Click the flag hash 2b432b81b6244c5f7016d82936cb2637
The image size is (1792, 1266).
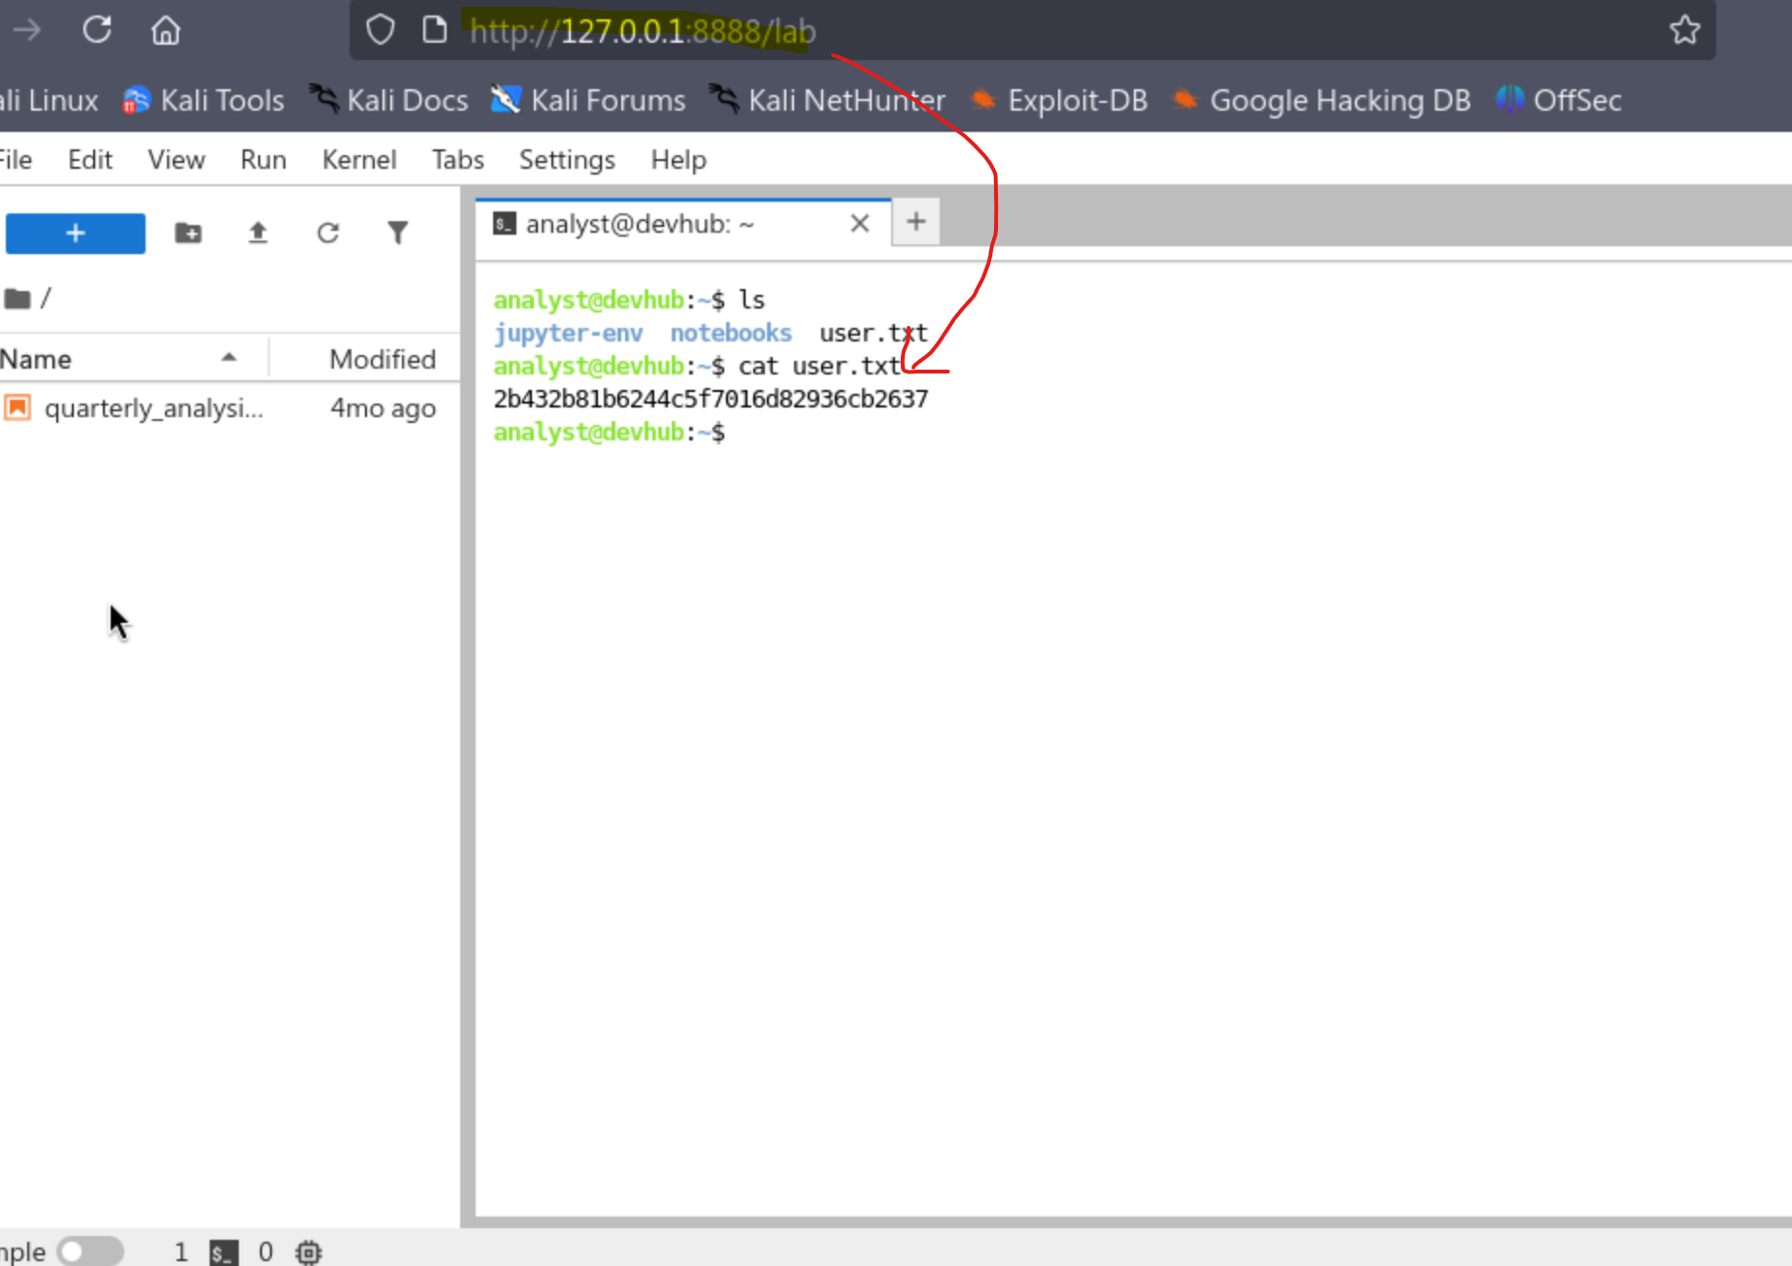(711, 399)
